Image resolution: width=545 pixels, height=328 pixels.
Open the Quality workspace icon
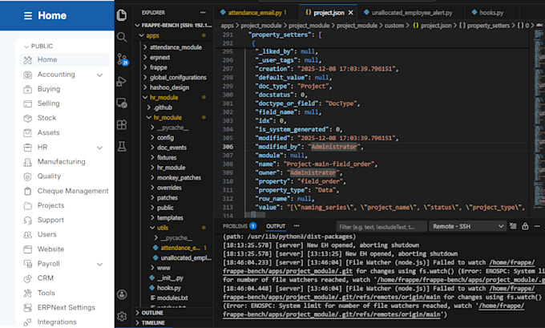pyautogui.click(x=27, y=176)
